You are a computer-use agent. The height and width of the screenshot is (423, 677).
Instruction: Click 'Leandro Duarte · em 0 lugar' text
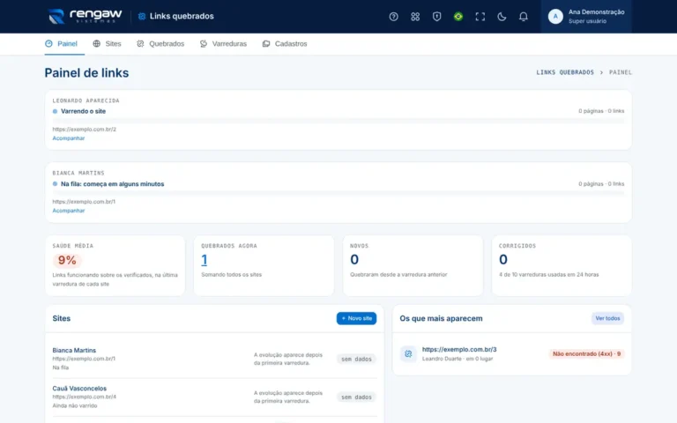[x=458, y=359]
